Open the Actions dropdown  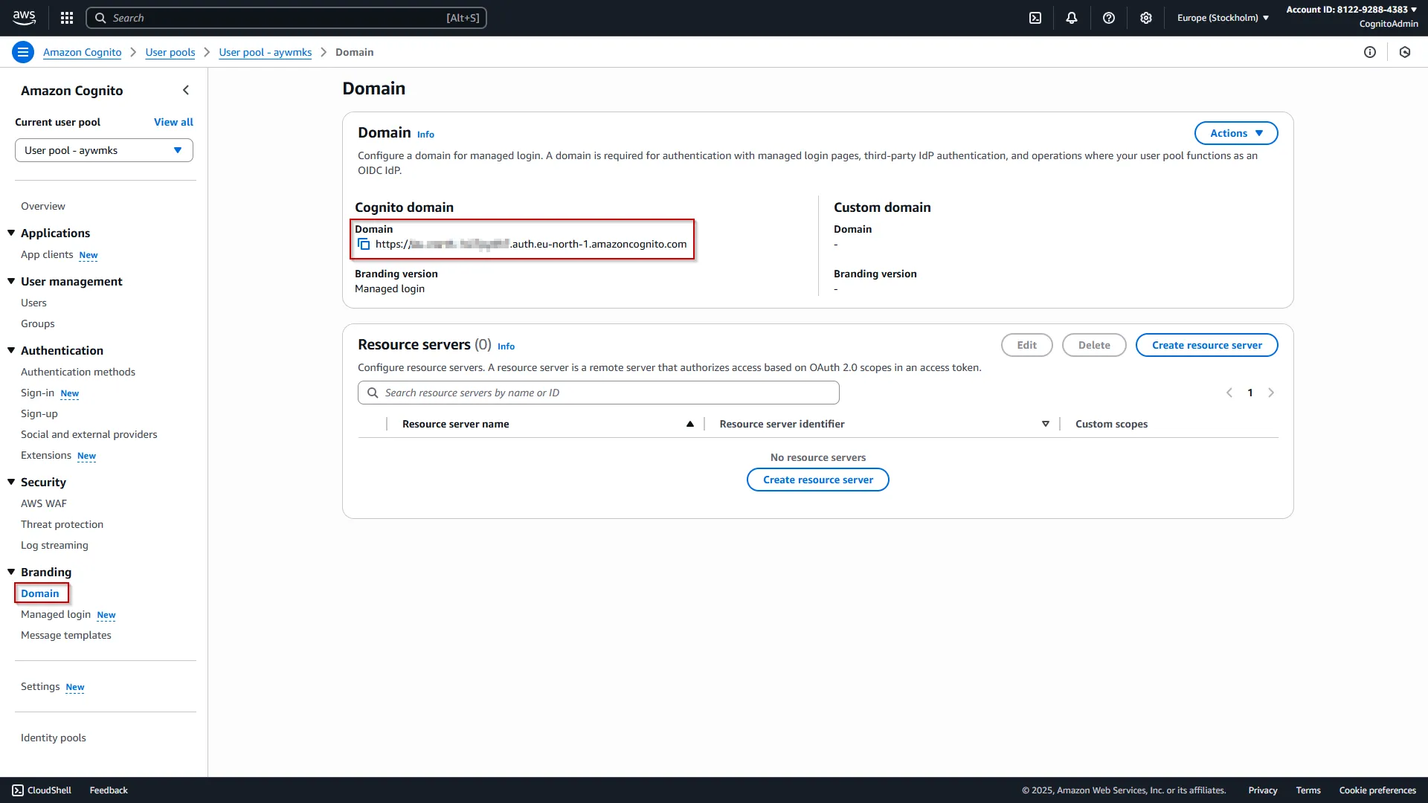tap(1236, 133)
